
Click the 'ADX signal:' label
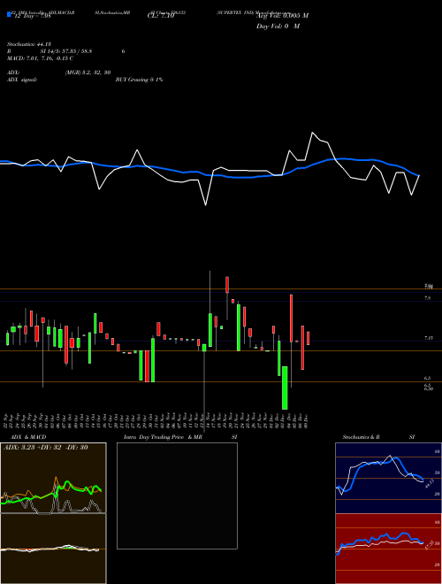click(22, 80)
